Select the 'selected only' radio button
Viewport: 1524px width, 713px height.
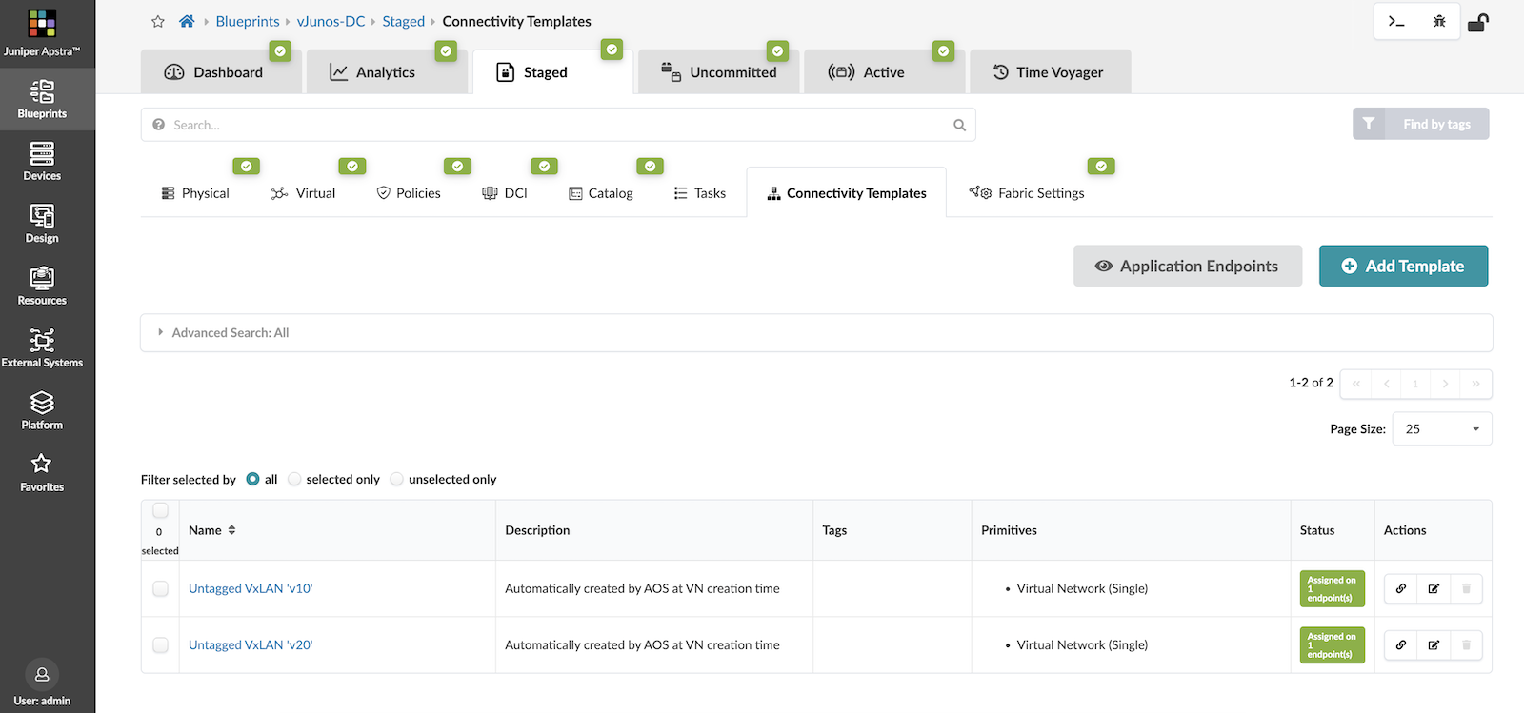[294, 479]
